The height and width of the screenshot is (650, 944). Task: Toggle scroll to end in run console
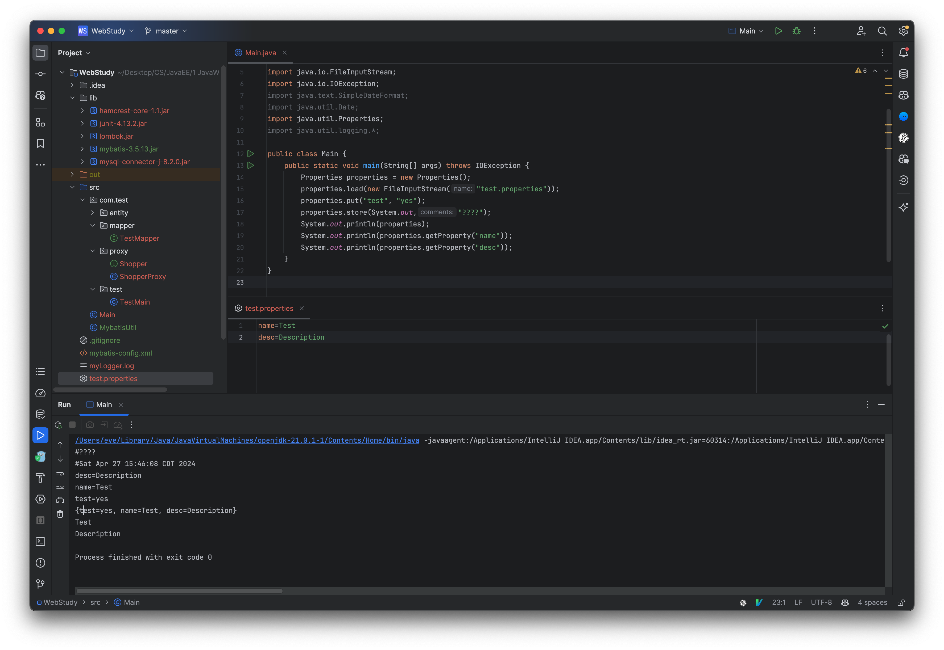click(60, 486)
